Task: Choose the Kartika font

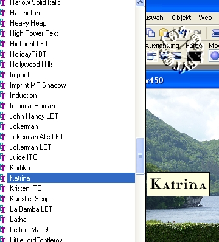Action: point(20,168)
